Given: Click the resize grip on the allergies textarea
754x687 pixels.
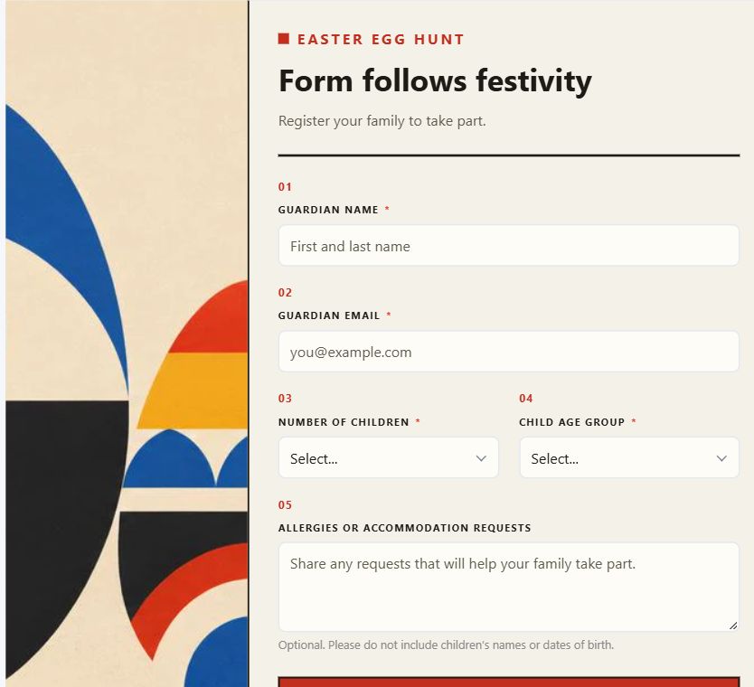Looking at the screenshot, I should (x=733, y=626).
